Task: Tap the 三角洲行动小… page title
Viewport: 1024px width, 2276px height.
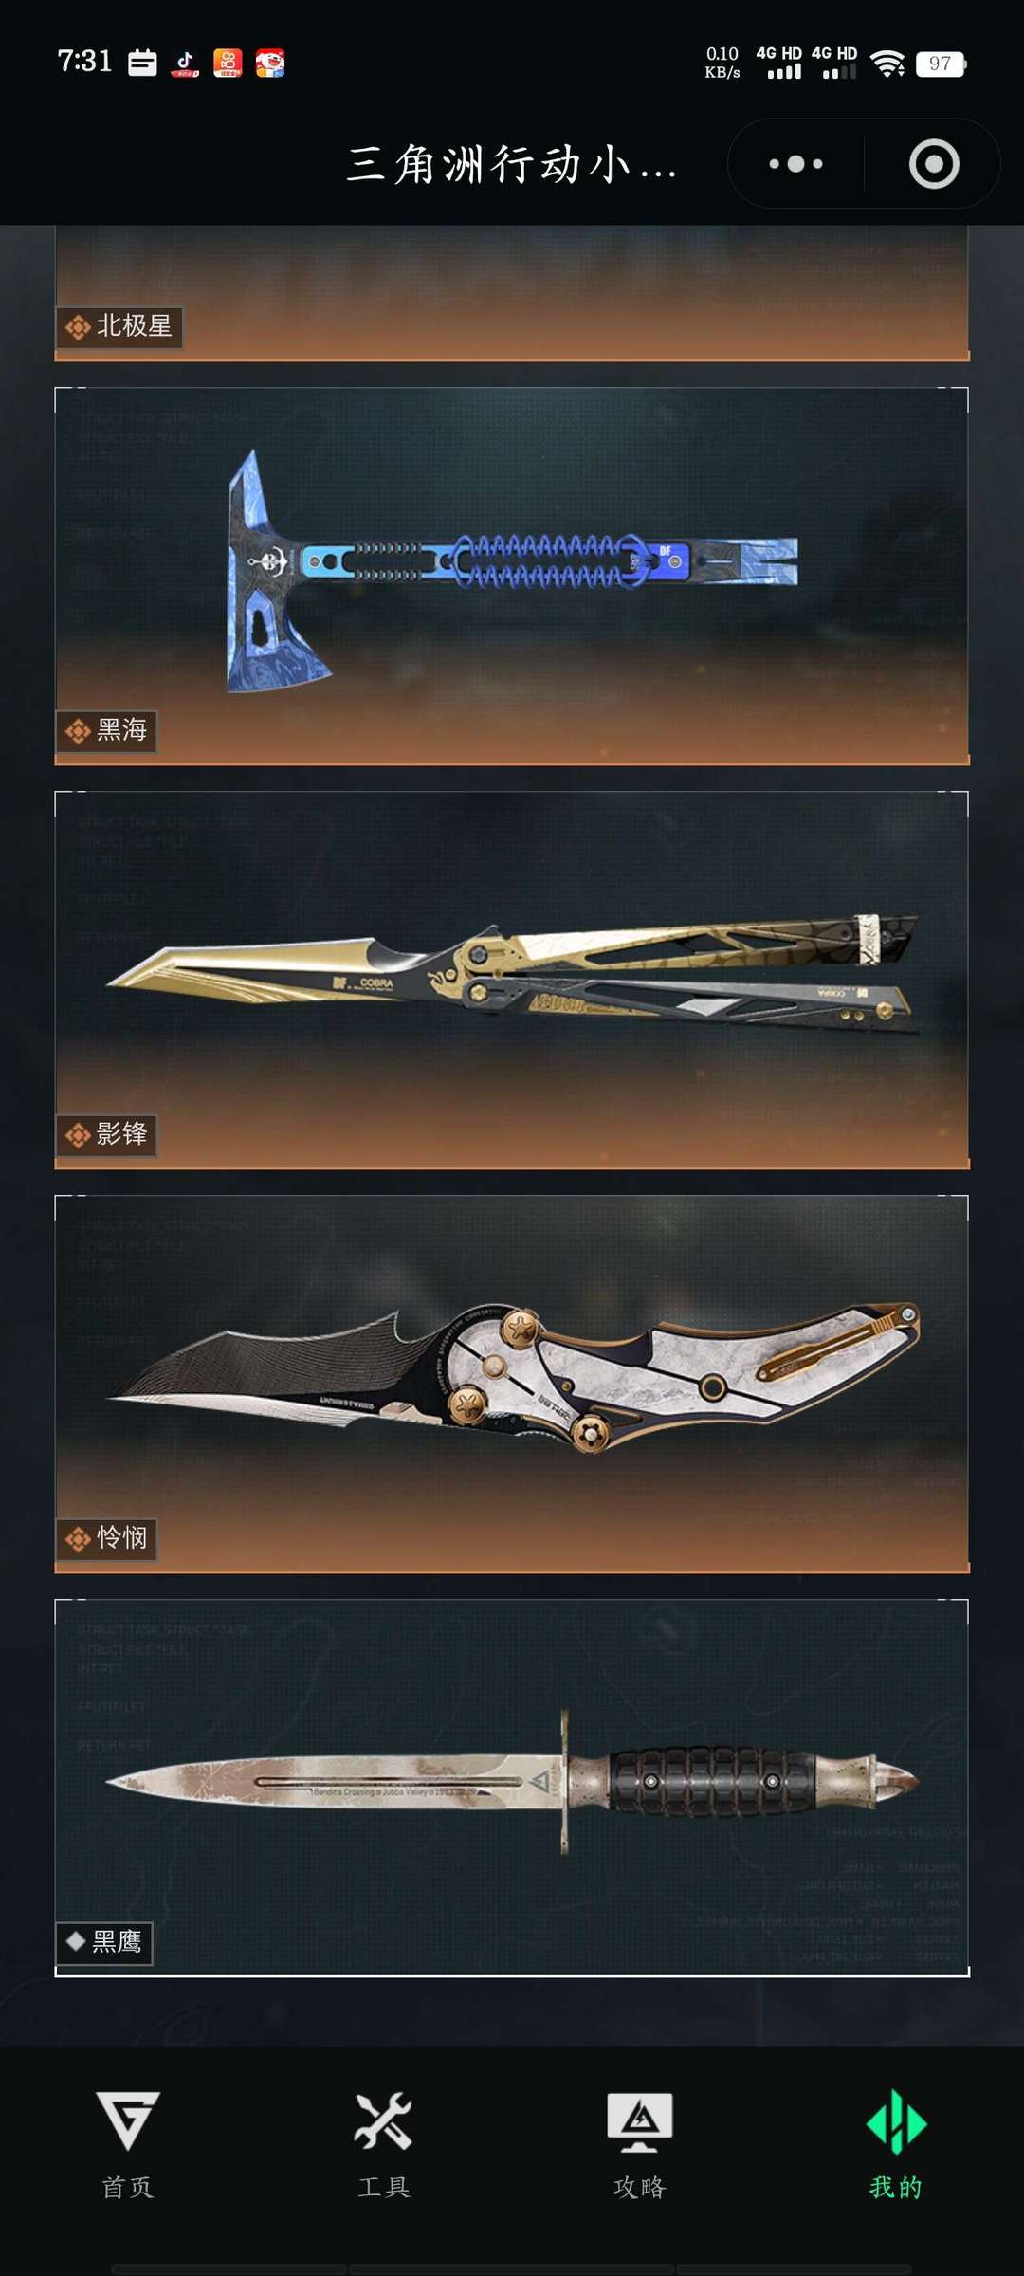Action: click(x=512, y=164)
